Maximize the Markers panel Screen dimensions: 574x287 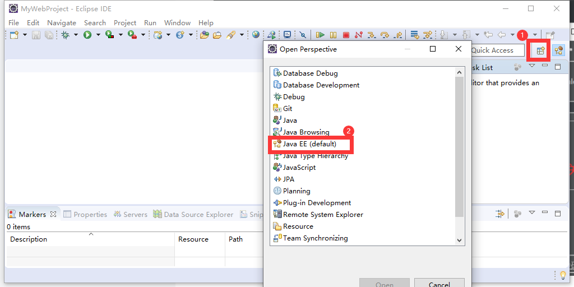(x=558, y=213)
